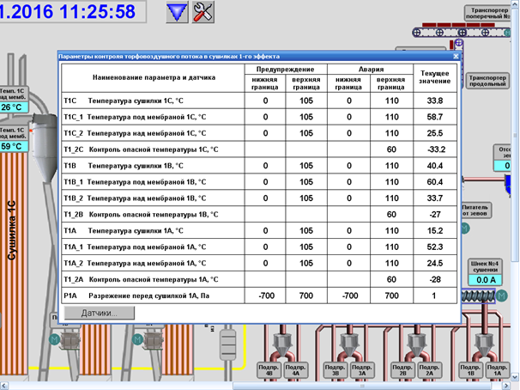Click the Подпр. 2A label
The image size is (520, 390).
430,371
